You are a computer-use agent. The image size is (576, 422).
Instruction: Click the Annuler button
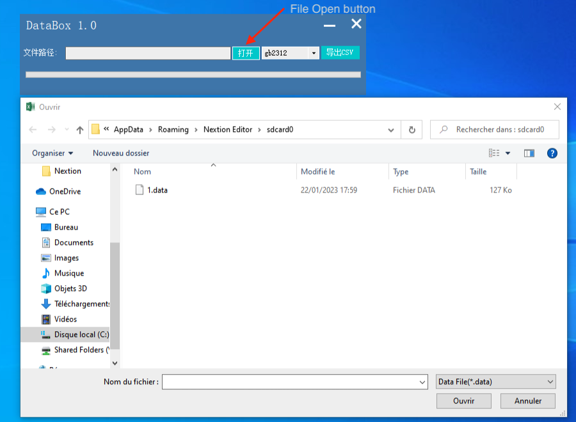527,401
